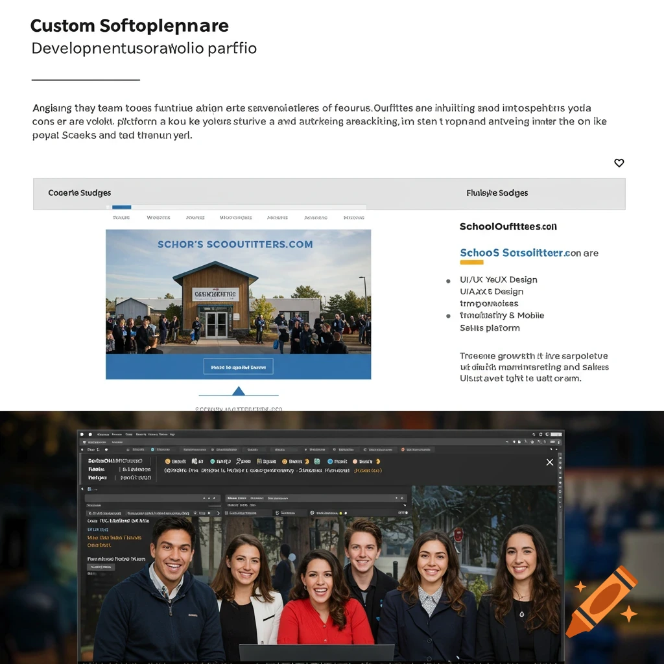Click the heart favorite icon
664x664 pixels.
click(x=619, y=163)
